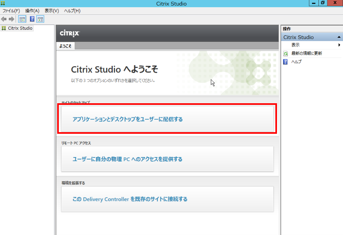The image size is (343, 235).
Task: Switch to the ようこそ tab
Action: (x=65, y=46)
